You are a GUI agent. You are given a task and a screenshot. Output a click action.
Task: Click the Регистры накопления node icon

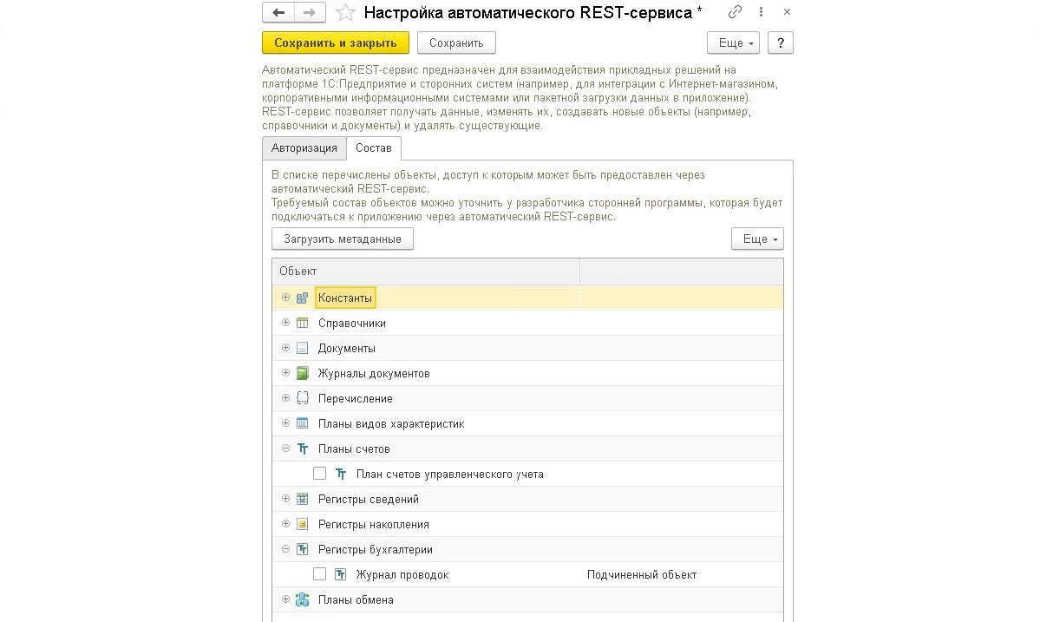point(302,525)
